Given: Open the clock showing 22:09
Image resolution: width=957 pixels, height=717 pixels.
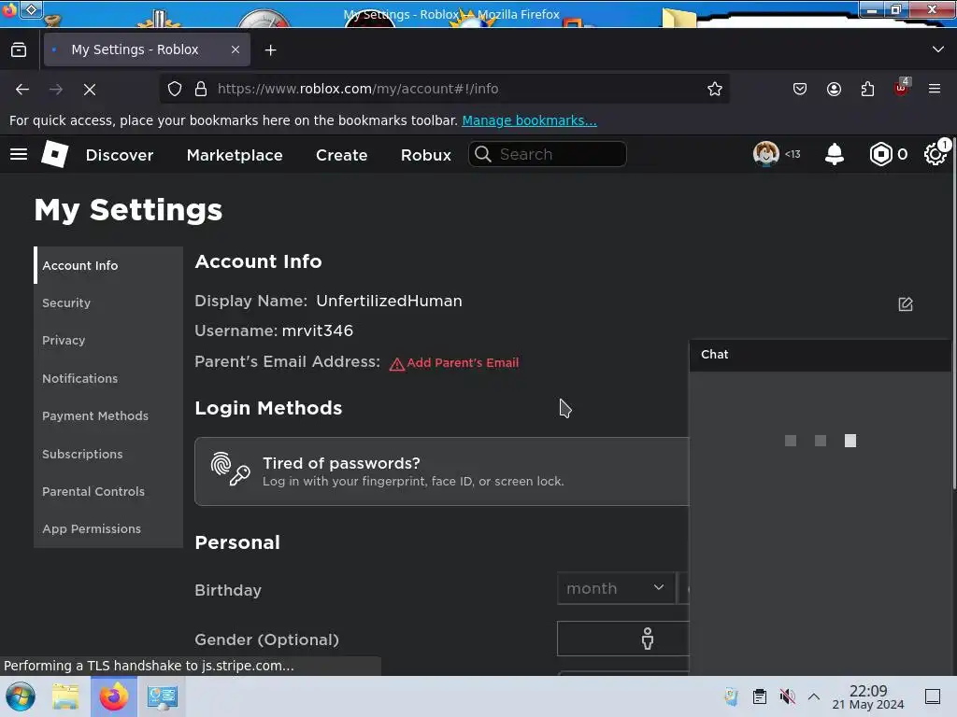Looking at the screenshot, I should [x=868, y=696].
